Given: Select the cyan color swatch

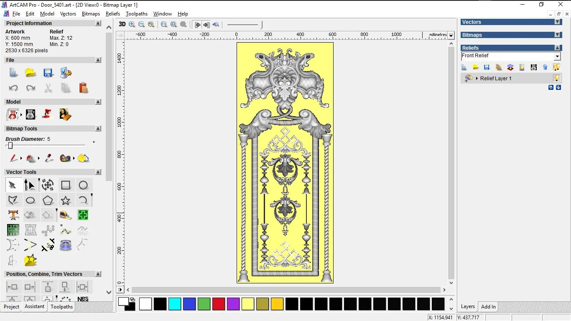Looking at the screenshot, I should [x=175, y=304].
